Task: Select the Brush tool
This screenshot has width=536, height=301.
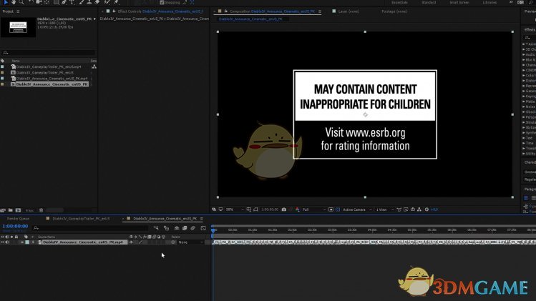Action: coord(82,2)
